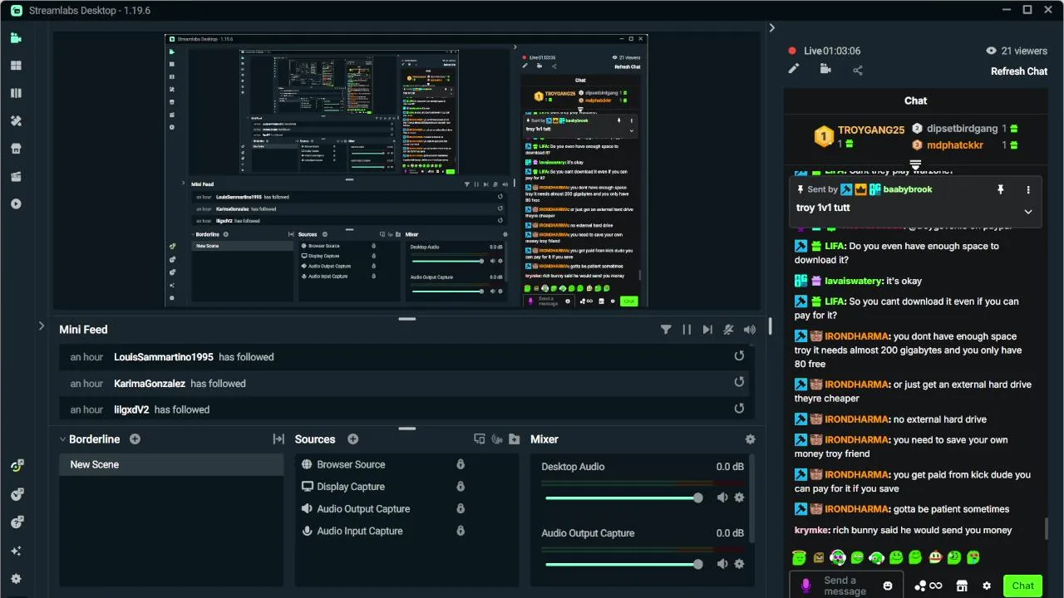This screenshot has height=598, width=1064.
Task: Add a new source in Sources panel
Action: [352, 439]
